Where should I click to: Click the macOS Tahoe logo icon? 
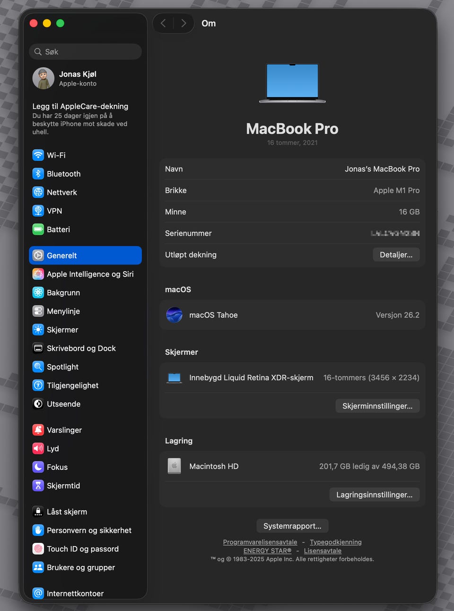175,315
